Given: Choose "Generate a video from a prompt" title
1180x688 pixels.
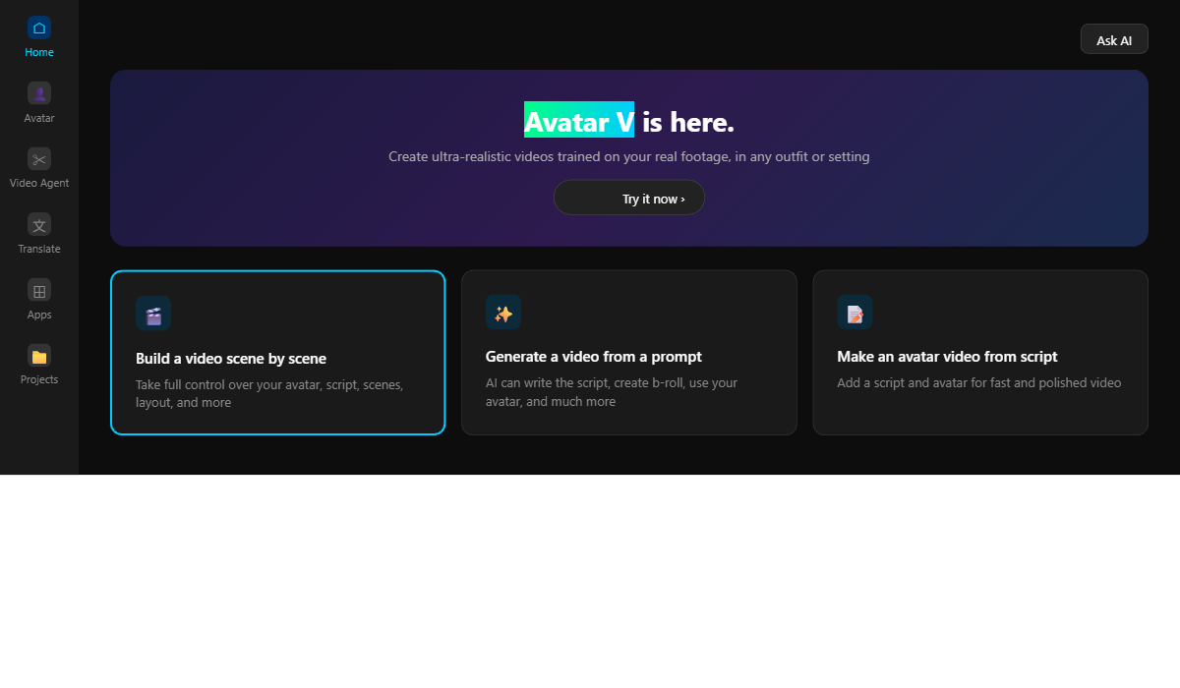Looking at the screenshot, I should coord(594,357).
